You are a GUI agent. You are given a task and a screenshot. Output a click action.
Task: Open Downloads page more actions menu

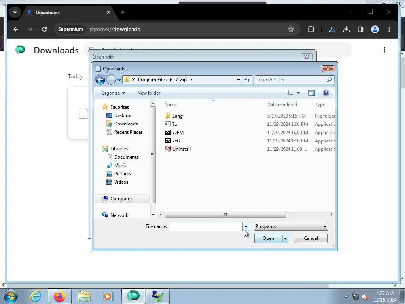384,50
